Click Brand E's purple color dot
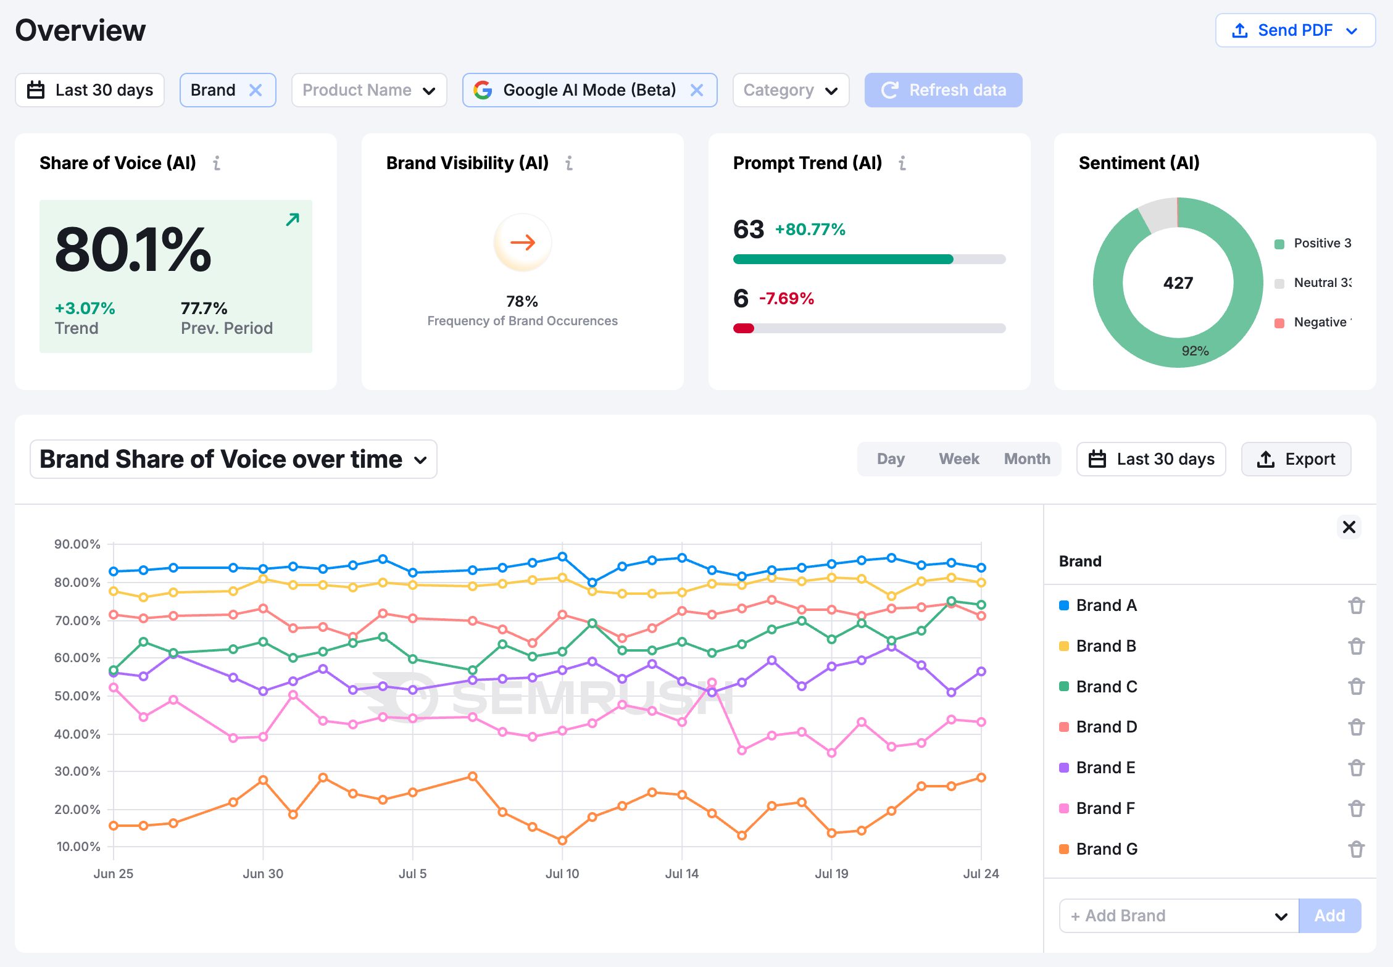The image size is (1393, 967). coord(1063,768)
